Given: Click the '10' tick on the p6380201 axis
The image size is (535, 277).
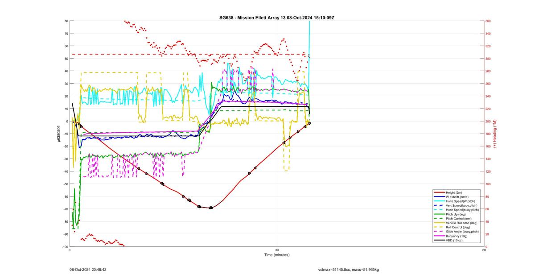Looking at the screenshot, I should tap(66, 109).
